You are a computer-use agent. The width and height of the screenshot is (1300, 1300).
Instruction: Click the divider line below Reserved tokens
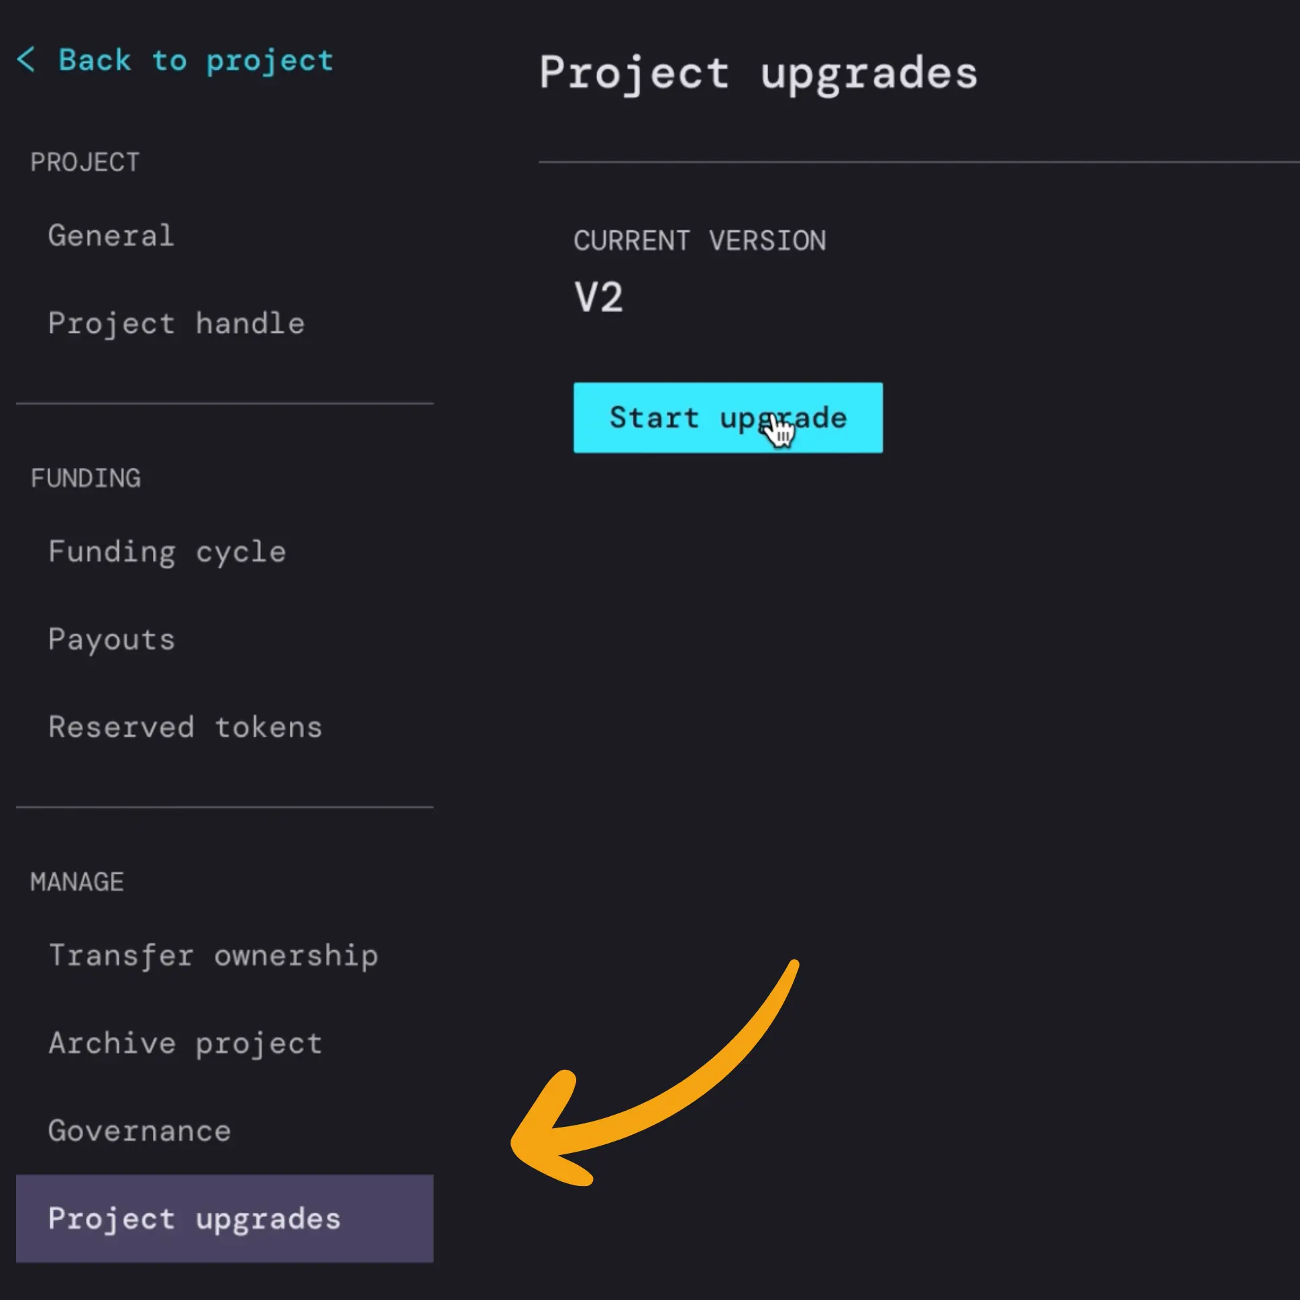(x=225, y=806)
